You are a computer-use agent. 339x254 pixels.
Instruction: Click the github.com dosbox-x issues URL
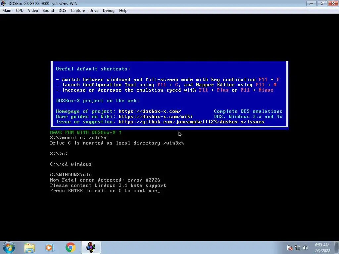pos(191,122)
